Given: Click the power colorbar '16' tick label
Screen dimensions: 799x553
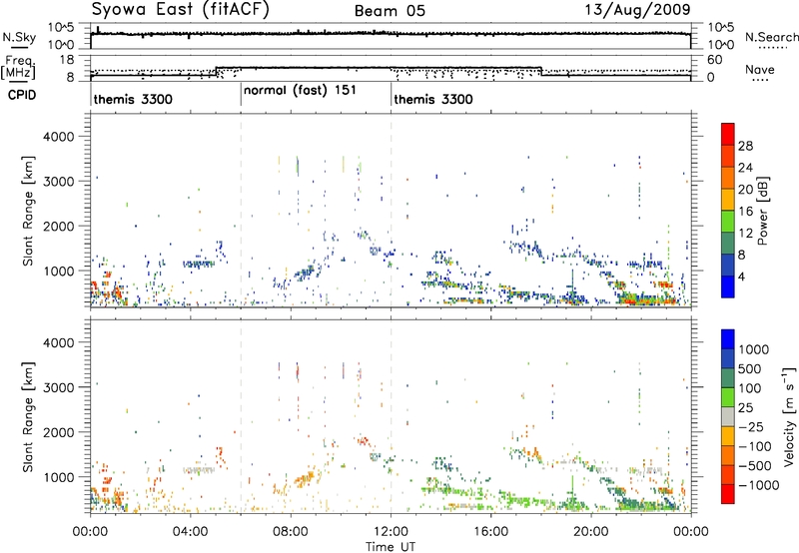Looking at the screenshot, I should [x=745, y=212].
